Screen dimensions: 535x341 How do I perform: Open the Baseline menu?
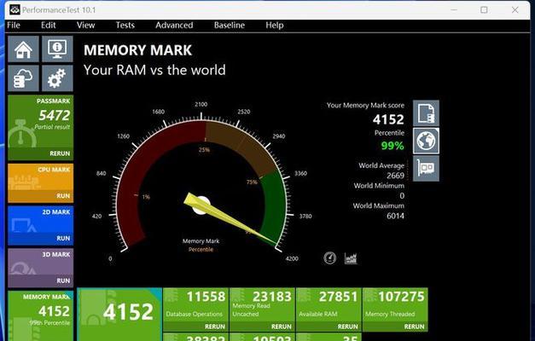pyautogui.click(x=230, y=26)
